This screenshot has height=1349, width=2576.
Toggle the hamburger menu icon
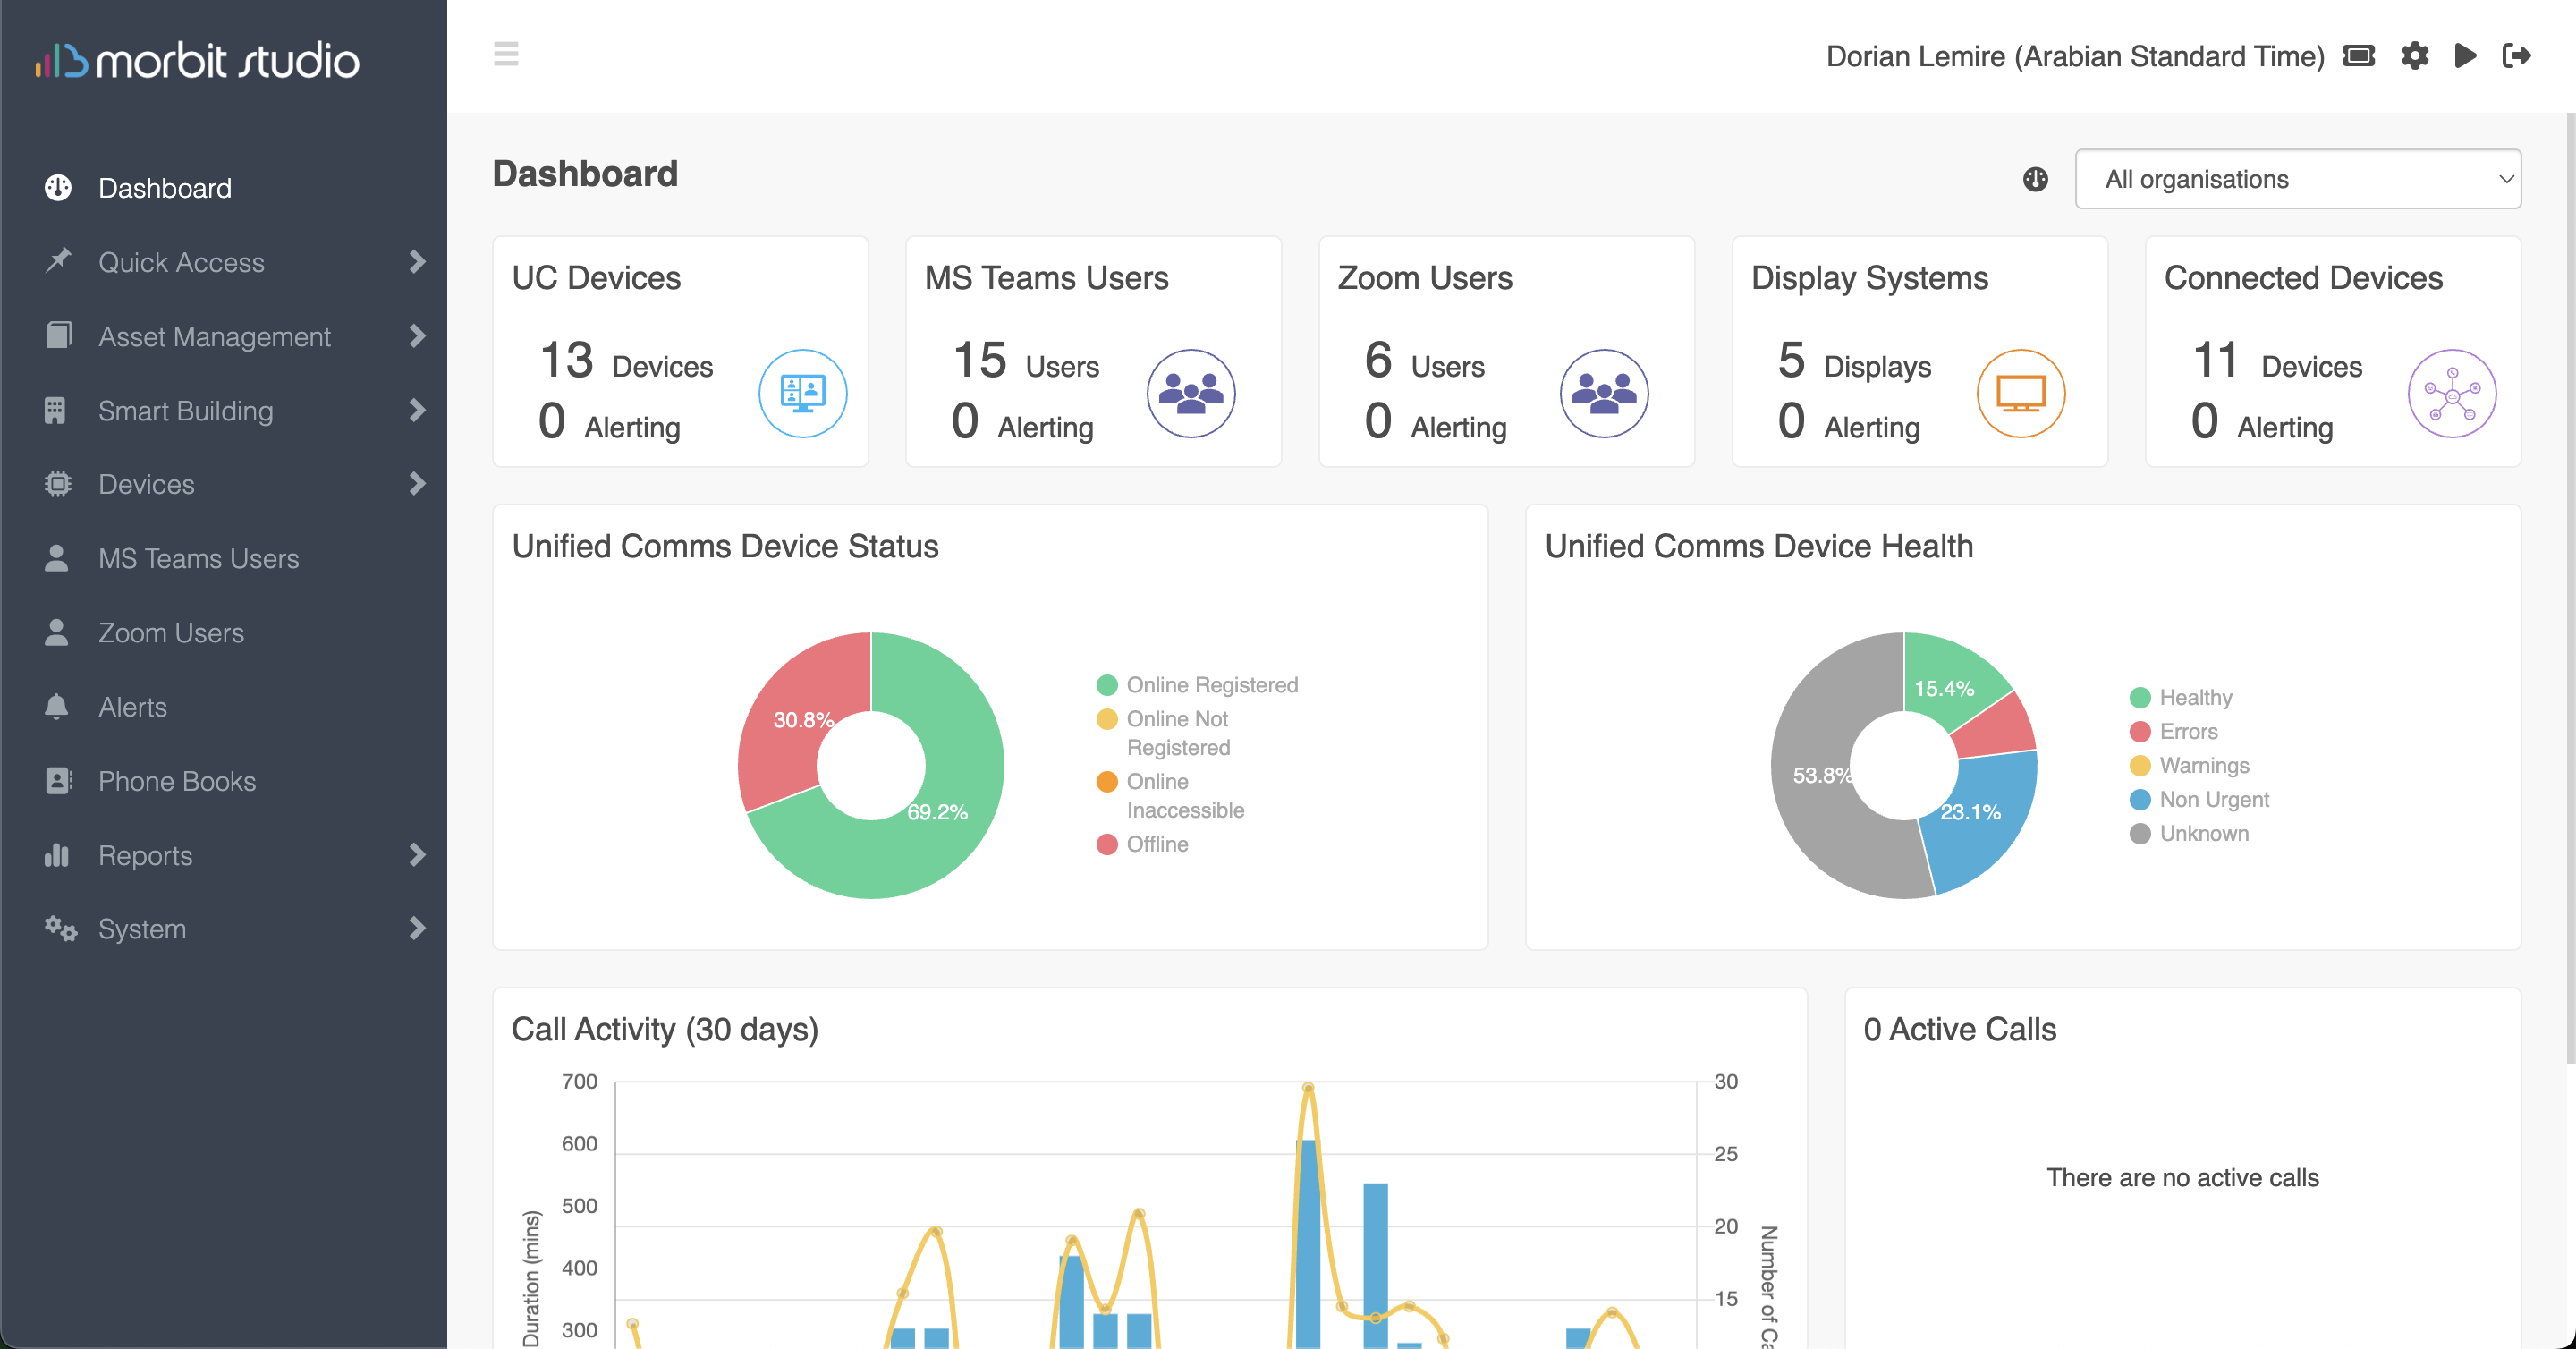pyautogui.click(x=506, y=54)
